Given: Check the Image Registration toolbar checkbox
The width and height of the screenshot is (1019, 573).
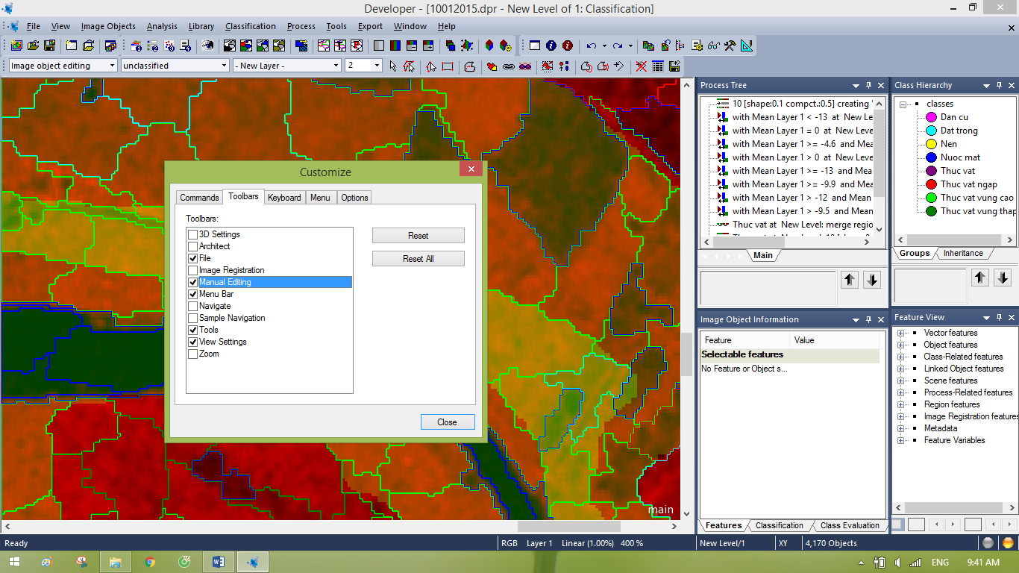Looking at the screenshot, I should (193, 270).
